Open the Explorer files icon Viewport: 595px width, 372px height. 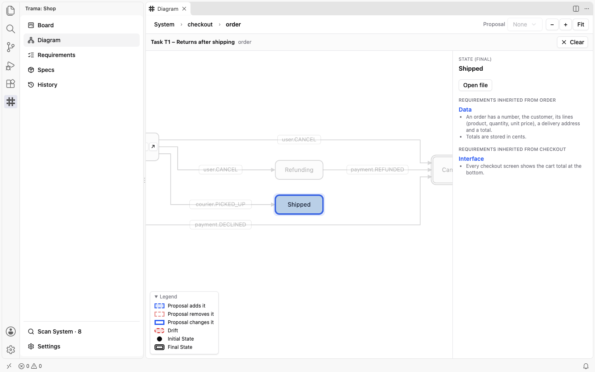pos(11,11)
